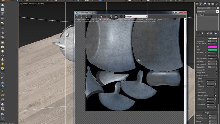Click the Highlight compr. spinner arrows
Viewport: 220px width, 124px height.
coord(217,118)
